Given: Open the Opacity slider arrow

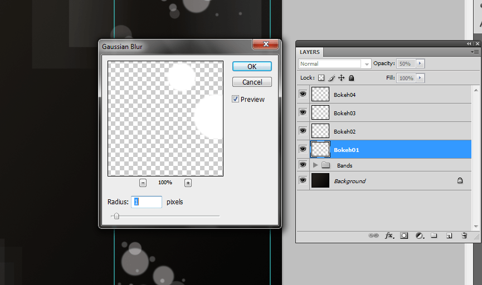Looking at the screenshot, I should point(420,64).
